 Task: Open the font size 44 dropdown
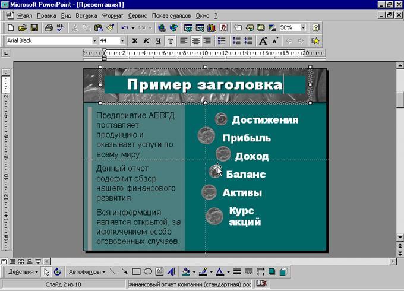(x=122, y=41)
